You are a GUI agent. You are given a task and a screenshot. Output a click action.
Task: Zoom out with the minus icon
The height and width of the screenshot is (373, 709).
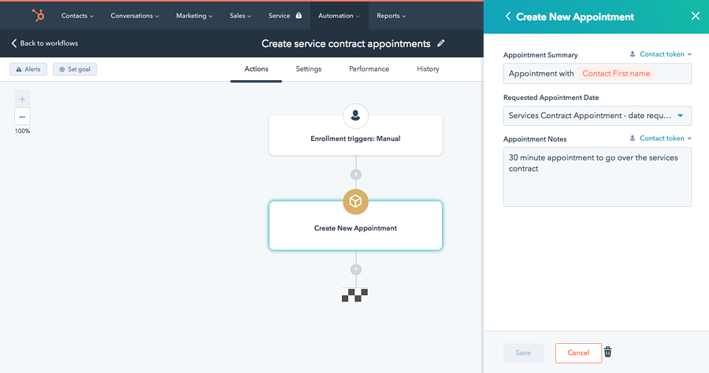tap(22, 116)
